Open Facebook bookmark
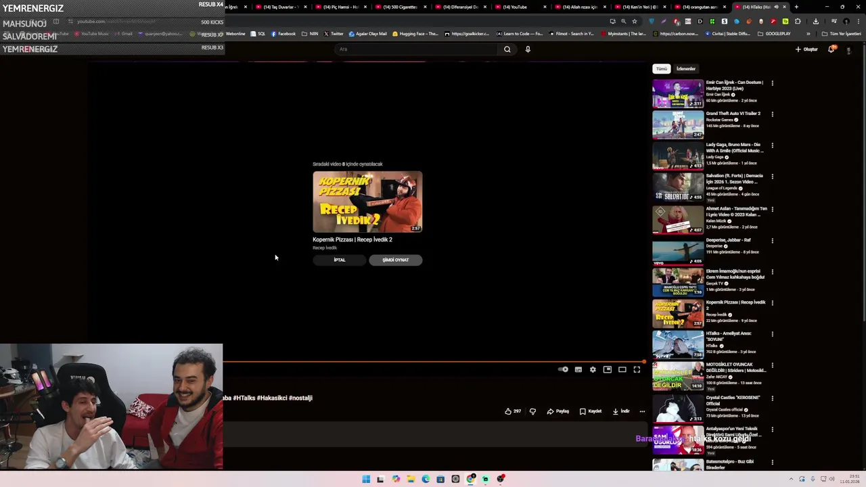Image resolution: width=866 pixels, height=487 pixels. tap(283, 34)
